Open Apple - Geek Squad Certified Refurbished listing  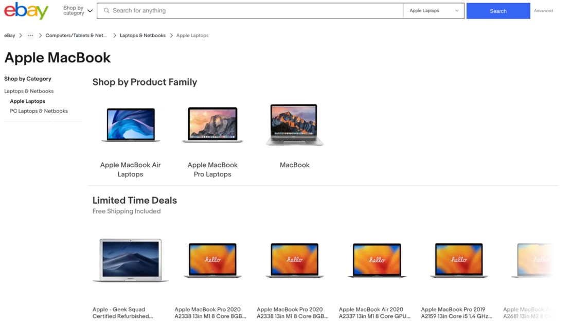click(123, 313)
